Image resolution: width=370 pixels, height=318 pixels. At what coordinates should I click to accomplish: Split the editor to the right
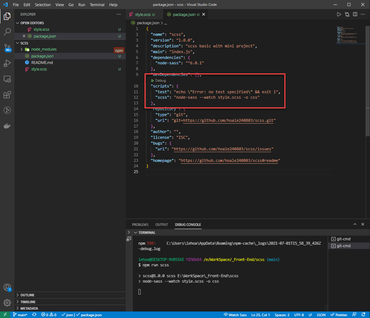pyautogui.click(x=355, y=14)
